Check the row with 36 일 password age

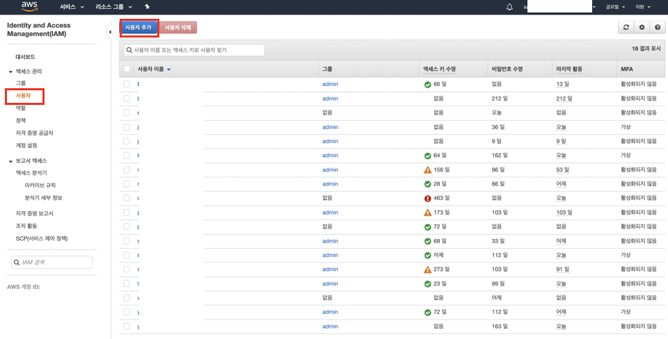pyautogui.click(x=127, y=126)
